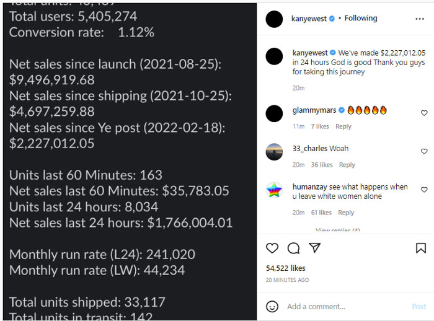Open the three-dot more options menu
Screen dimensions: 434x321
tap(420, 19)
